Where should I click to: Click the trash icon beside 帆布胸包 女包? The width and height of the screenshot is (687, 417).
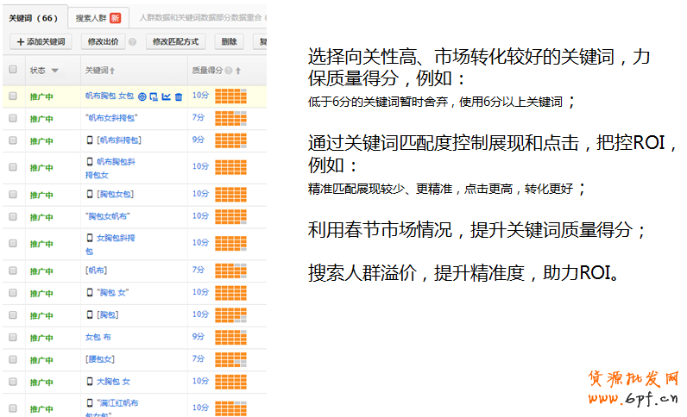pyautogui.click(x=178, y=96)
